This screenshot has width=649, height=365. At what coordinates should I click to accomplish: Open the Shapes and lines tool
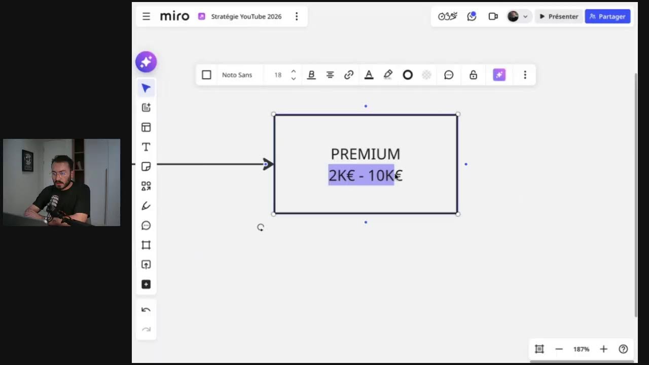pyautogui.click(x=146, y=186)
